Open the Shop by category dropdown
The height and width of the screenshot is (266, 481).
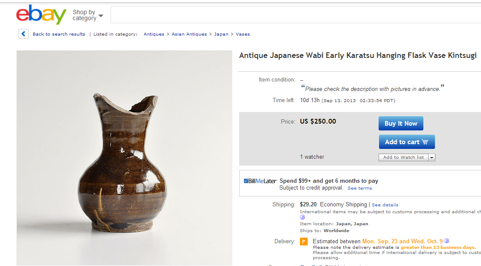point(88,15)
